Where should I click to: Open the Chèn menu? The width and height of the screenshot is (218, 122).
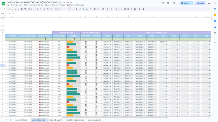tap(26, 5)
